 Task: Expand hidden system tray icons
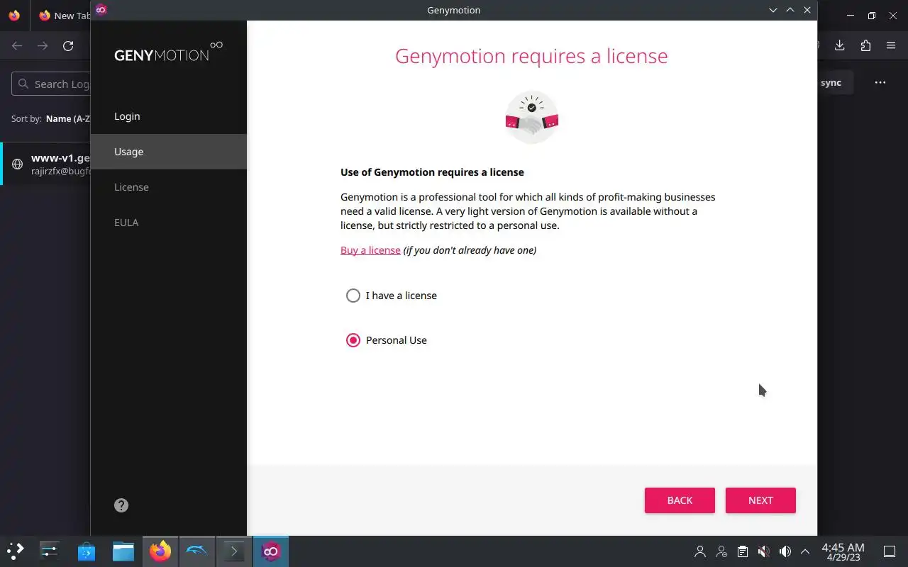[x=805, y=551]
